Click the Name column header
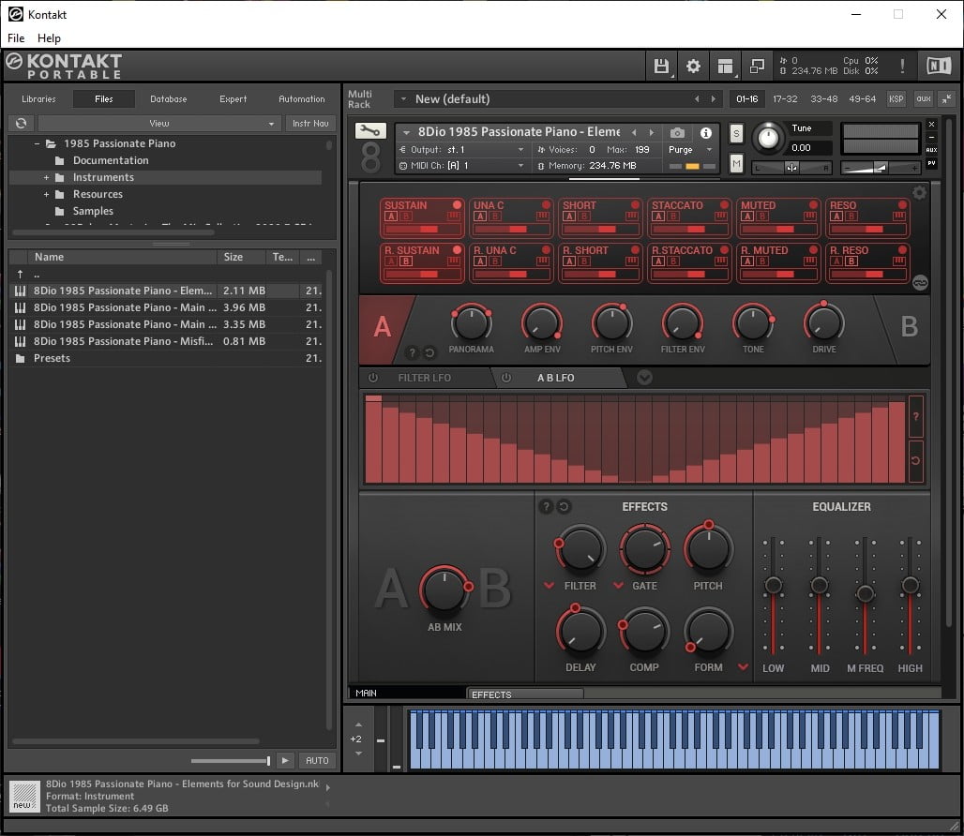 pos(122,257)
